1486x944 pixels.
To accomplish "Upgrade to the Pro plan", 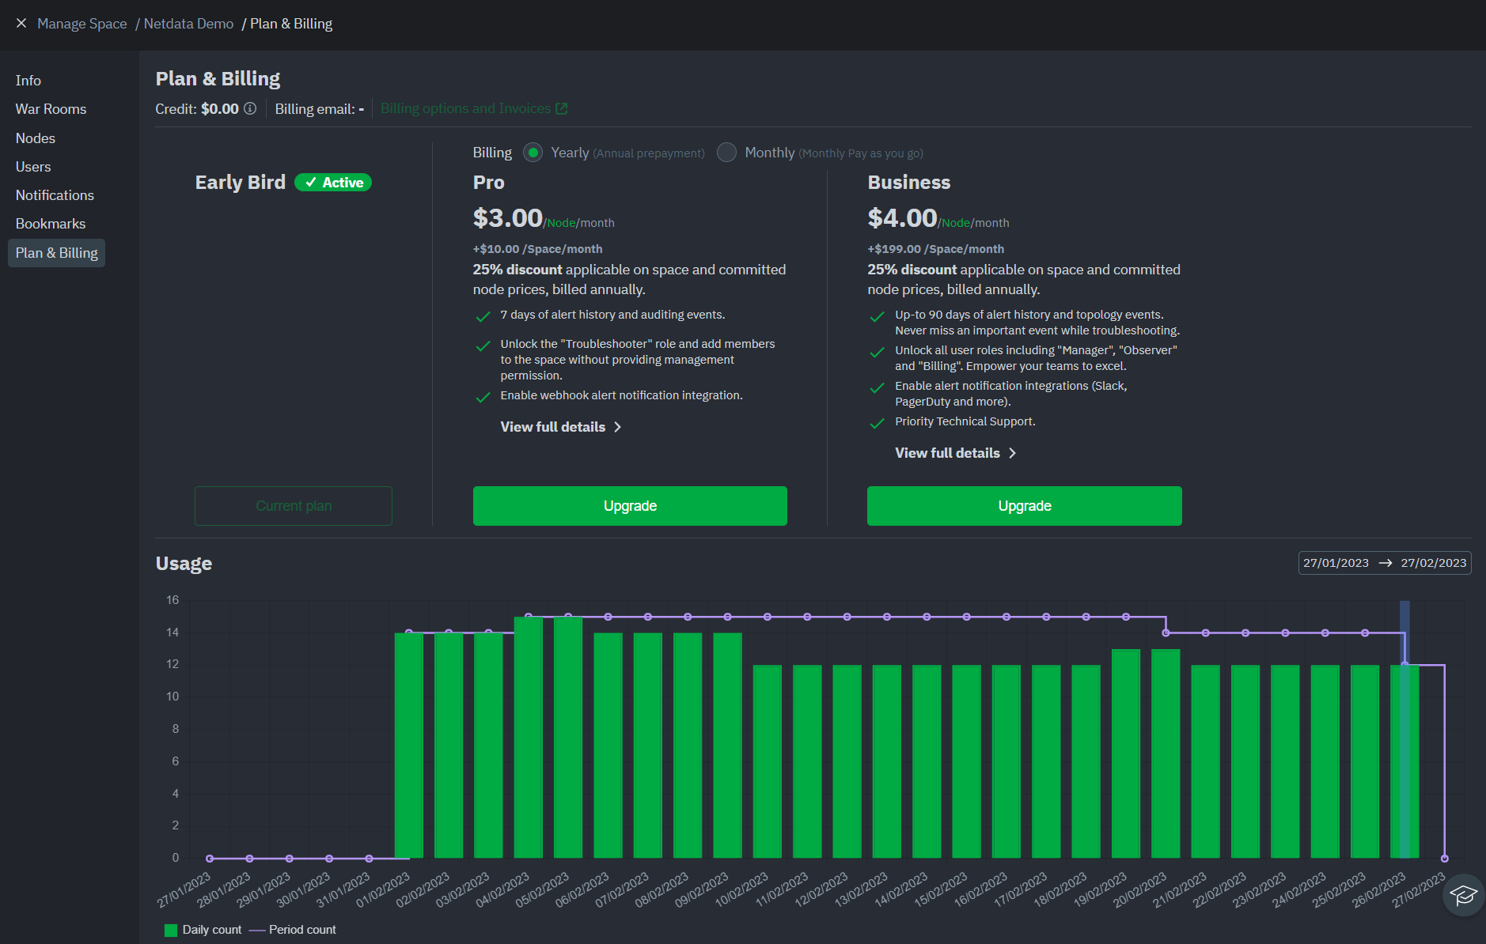I will tap(630, 506).
